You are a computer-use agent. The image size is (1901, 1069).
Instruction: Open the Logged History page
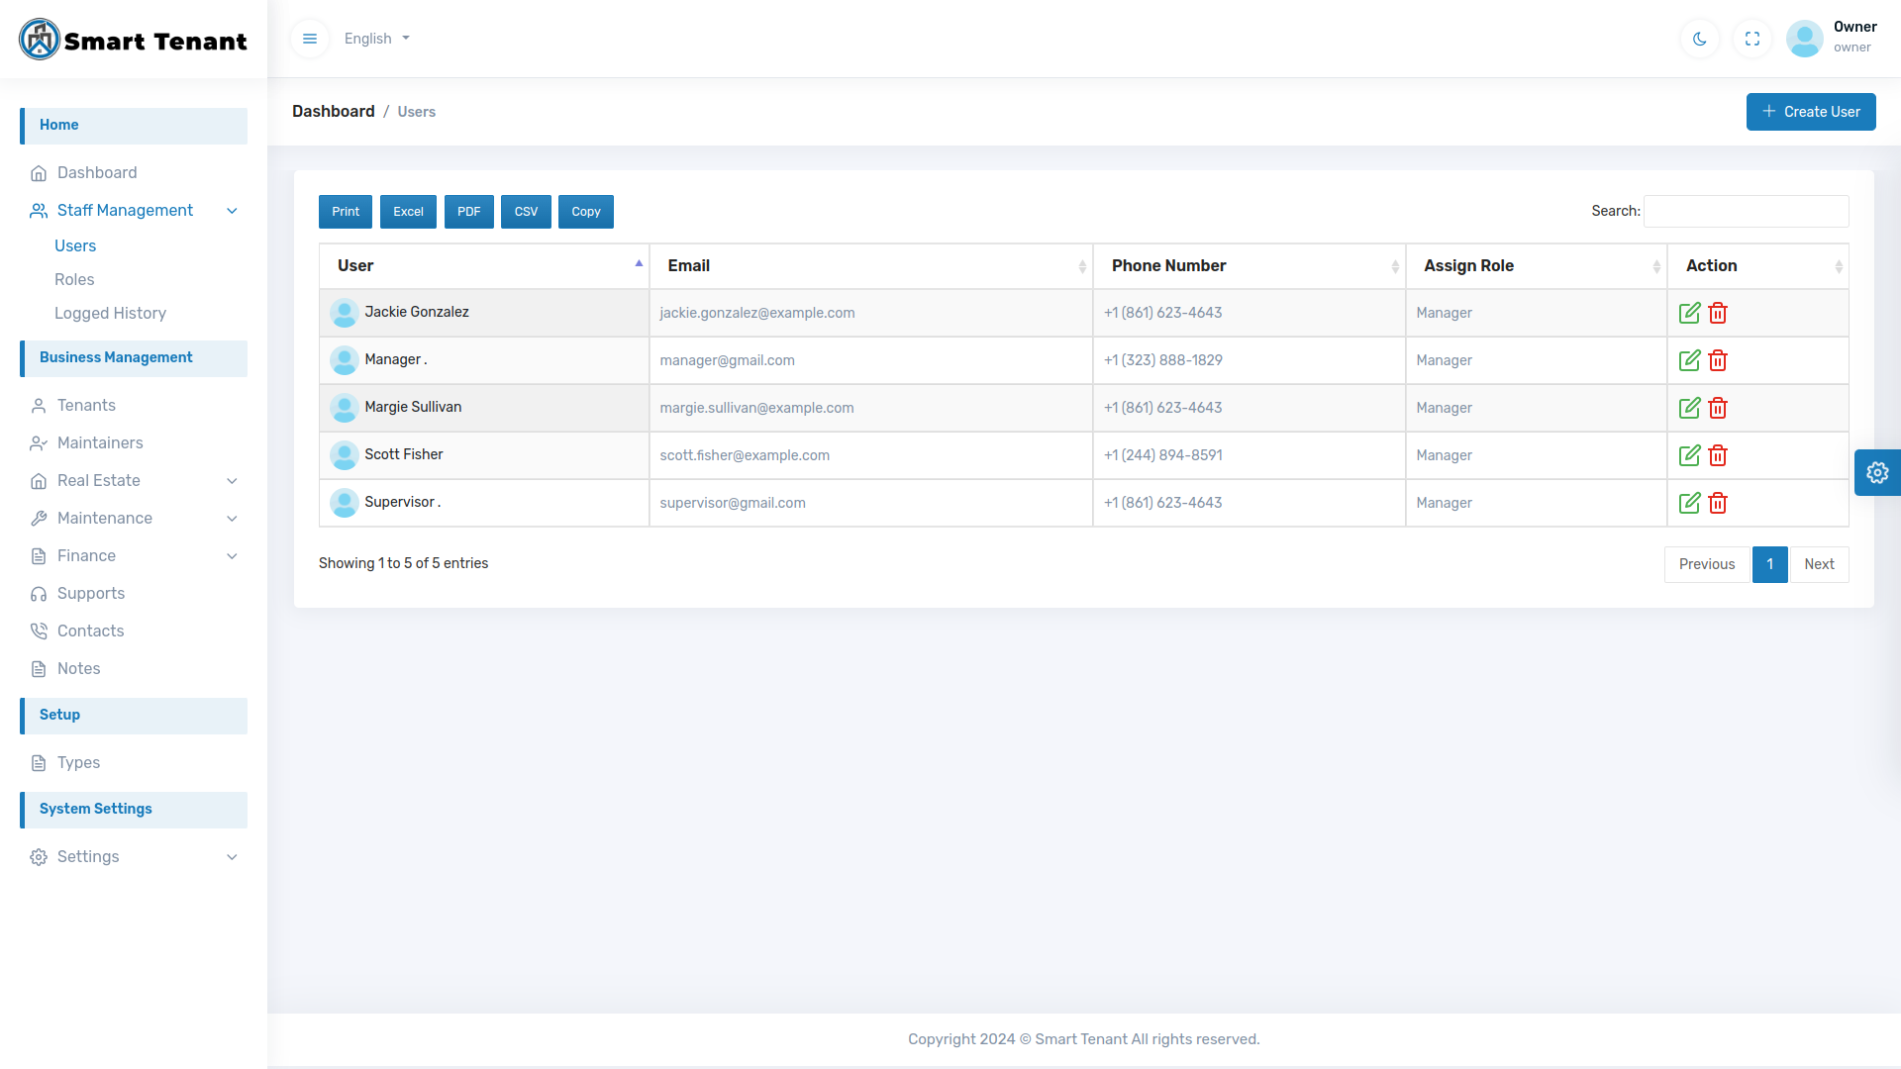pos(111,313)
